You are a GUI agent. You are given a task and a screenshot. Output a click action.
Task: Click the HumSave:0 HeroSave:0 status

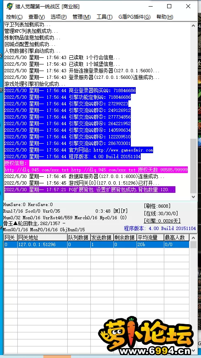(x=28, y=204)
